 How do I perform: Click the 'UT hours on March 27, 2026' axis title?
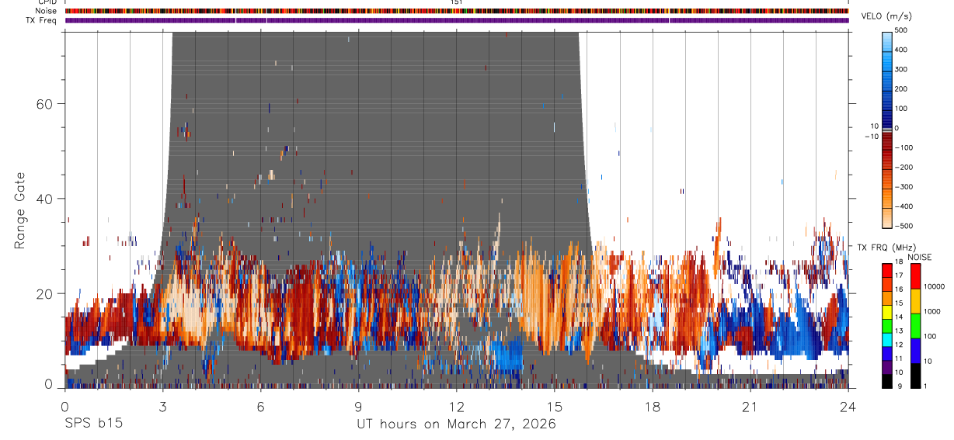coord(456,424)
